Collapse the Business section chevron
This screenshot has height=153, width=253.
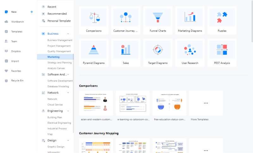[68, 34]
